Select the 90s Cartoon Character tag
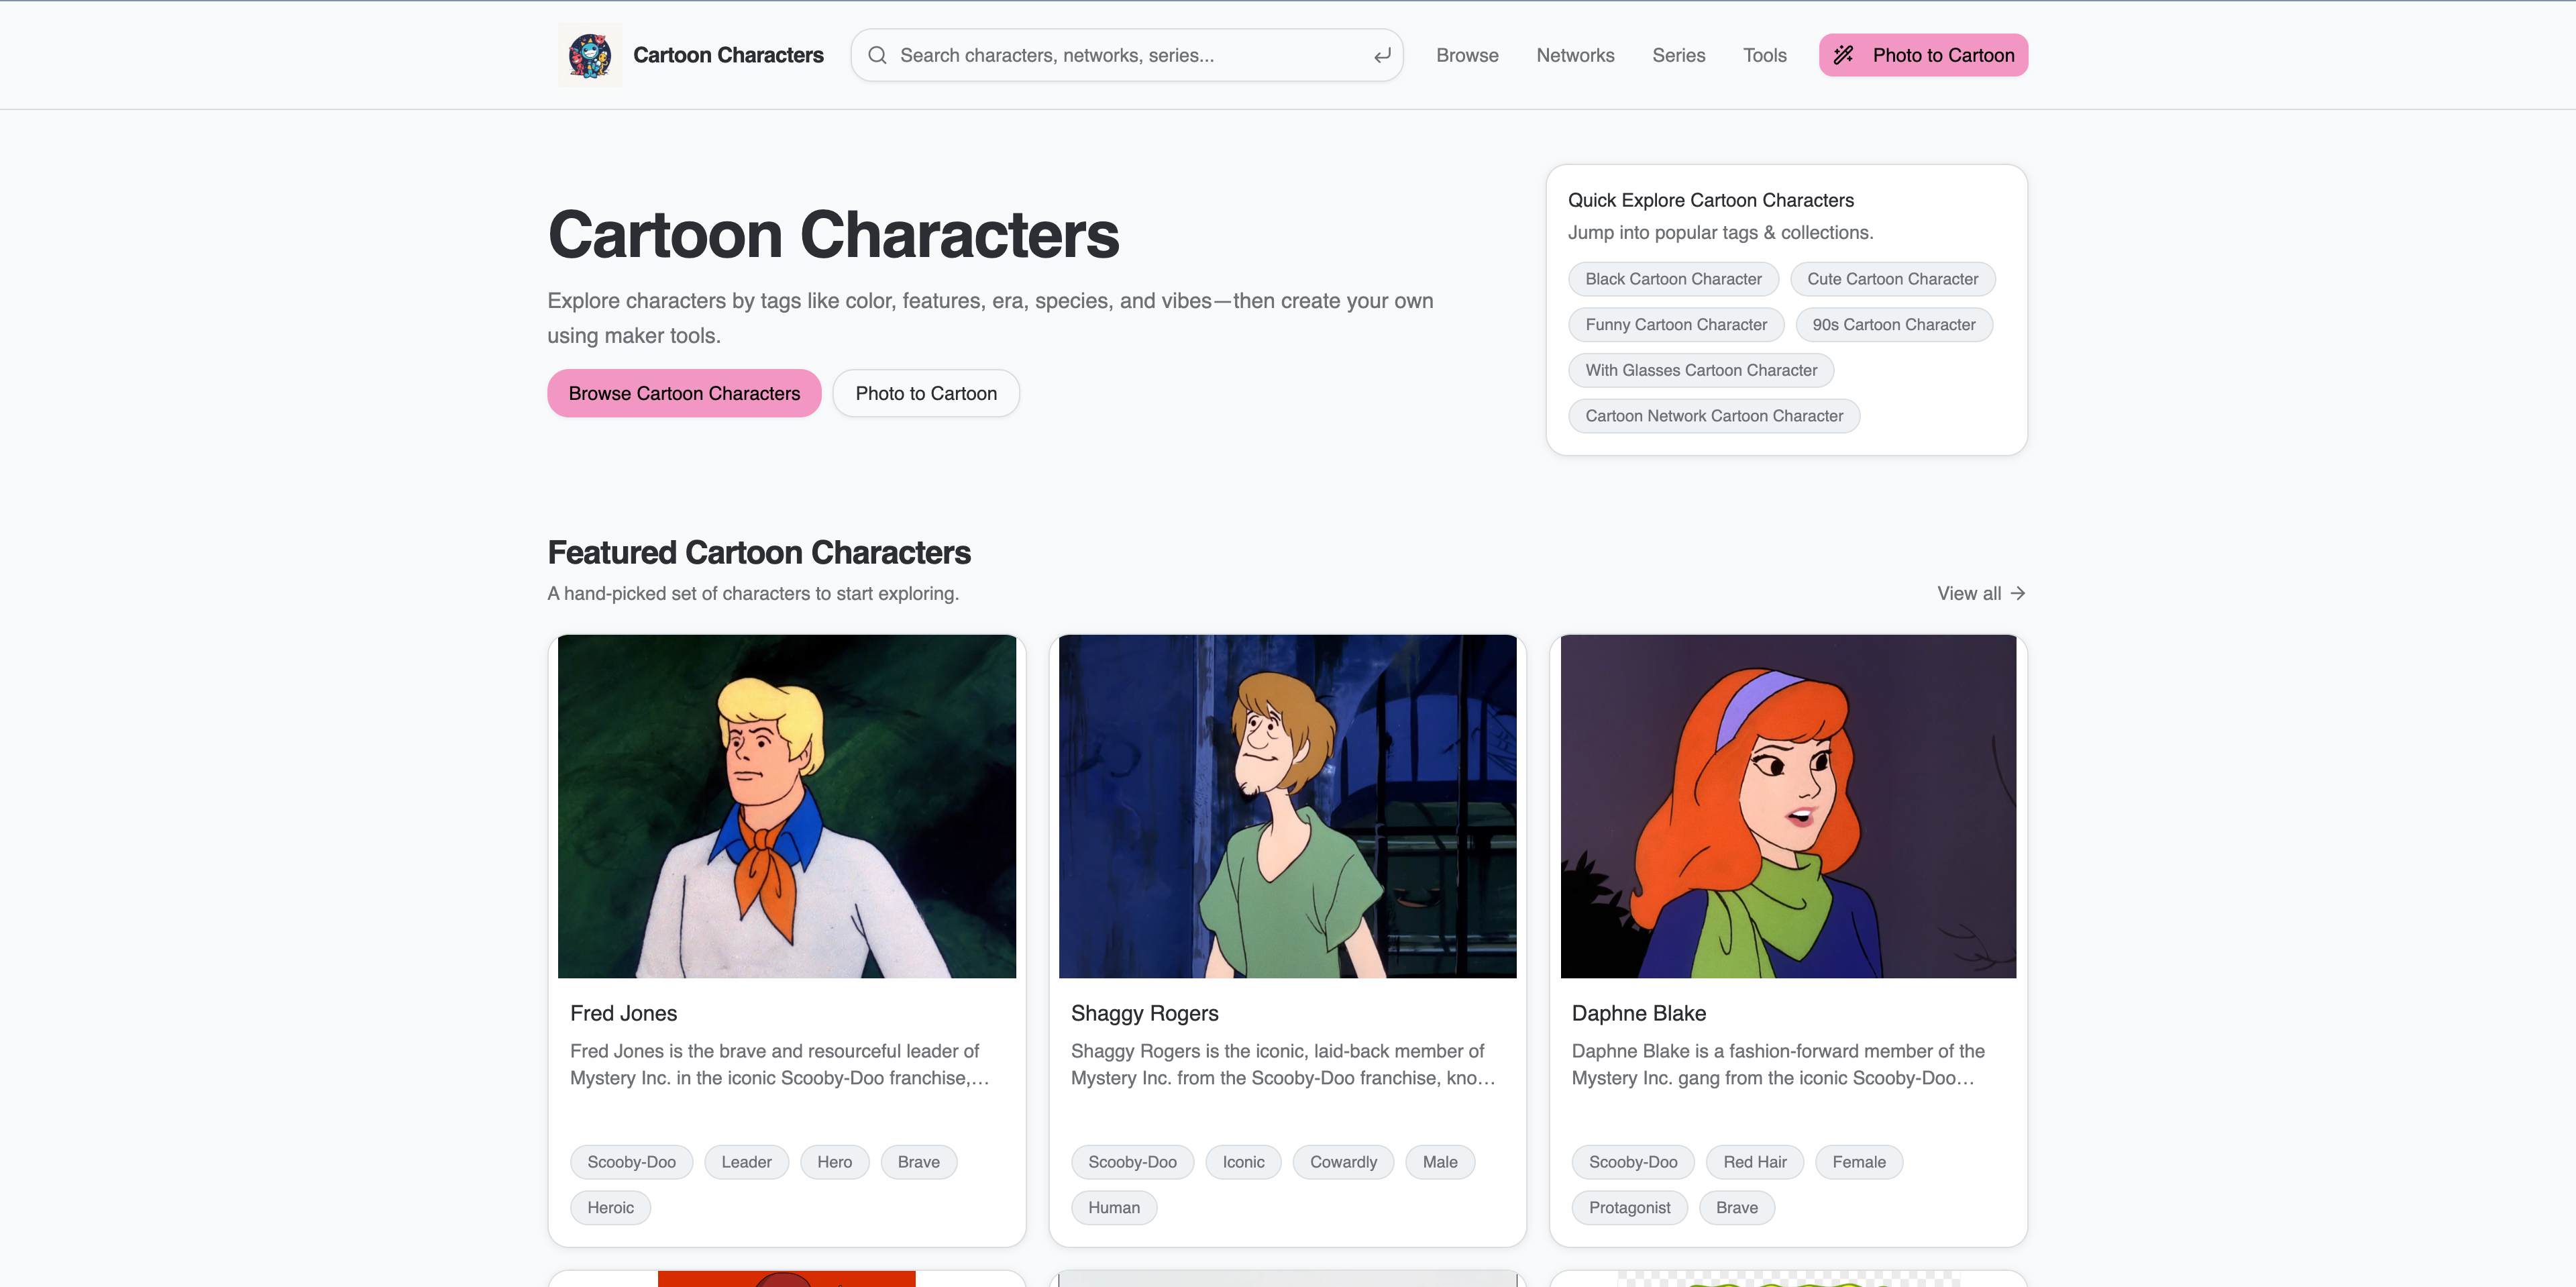 point(1893,324)
